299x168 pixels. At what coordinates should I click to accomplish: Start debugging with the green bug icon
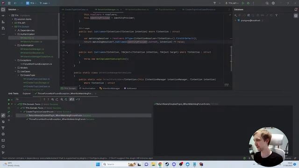pos(248,3)
